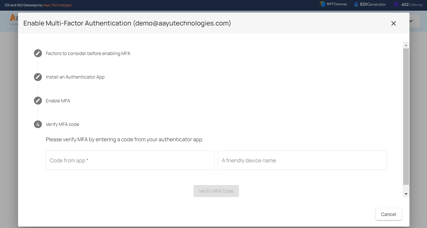Click the pencil icon beside Factors to consider

point(38,53)
